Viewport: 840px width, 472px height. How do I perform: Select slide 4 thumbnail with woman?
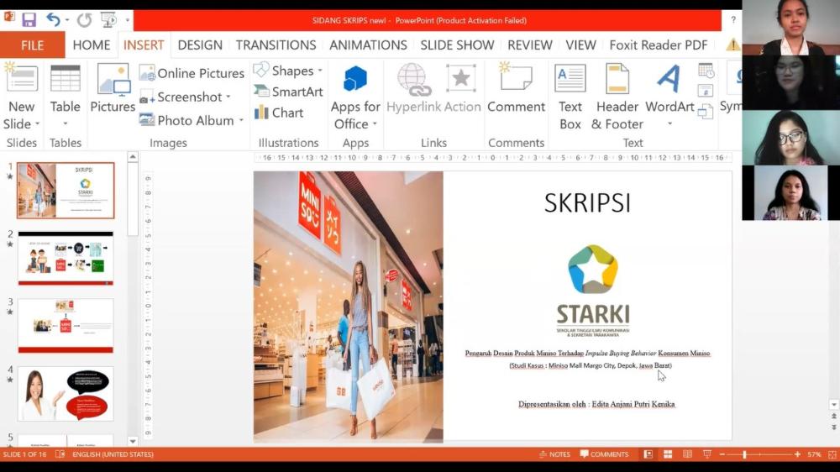click(66, 394)
